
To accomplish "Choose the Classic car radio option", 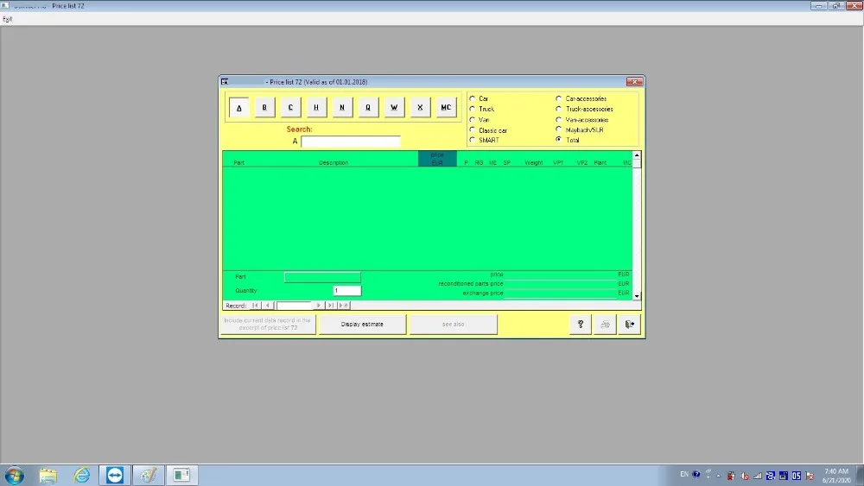I will (473, 129).
